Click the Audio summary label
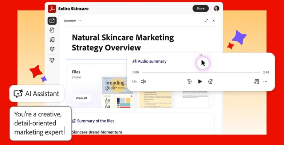Image resolution: width=284 pixels, height=145 pixels. tap(152, 61)
